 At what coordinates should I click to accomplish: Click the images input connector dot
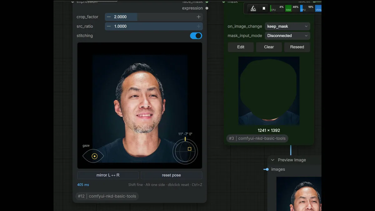pyautogui.click(x=267, y=169)
